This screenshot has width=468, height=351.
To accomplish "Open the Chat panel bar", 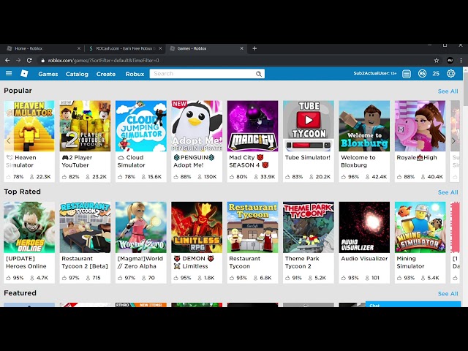I will (x=413, y=304).
